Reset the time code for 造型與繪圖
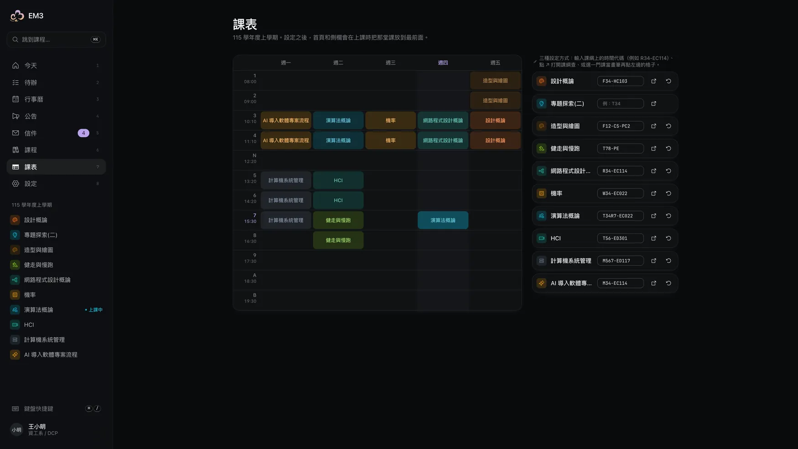Screen dimensions: 798x449 pos(668,126)
